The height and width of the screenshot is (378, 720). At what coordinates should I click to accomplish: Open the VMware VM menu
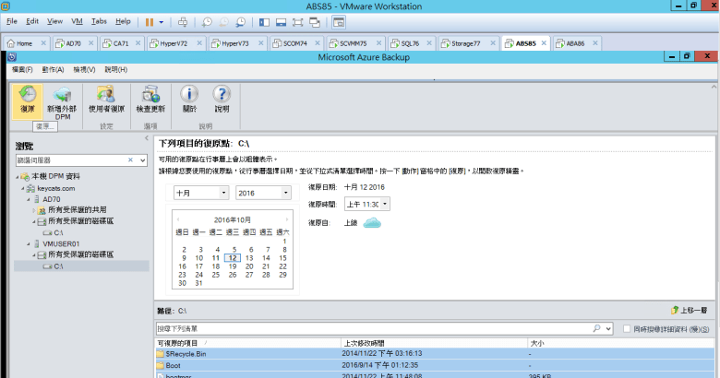pos(78,20)
